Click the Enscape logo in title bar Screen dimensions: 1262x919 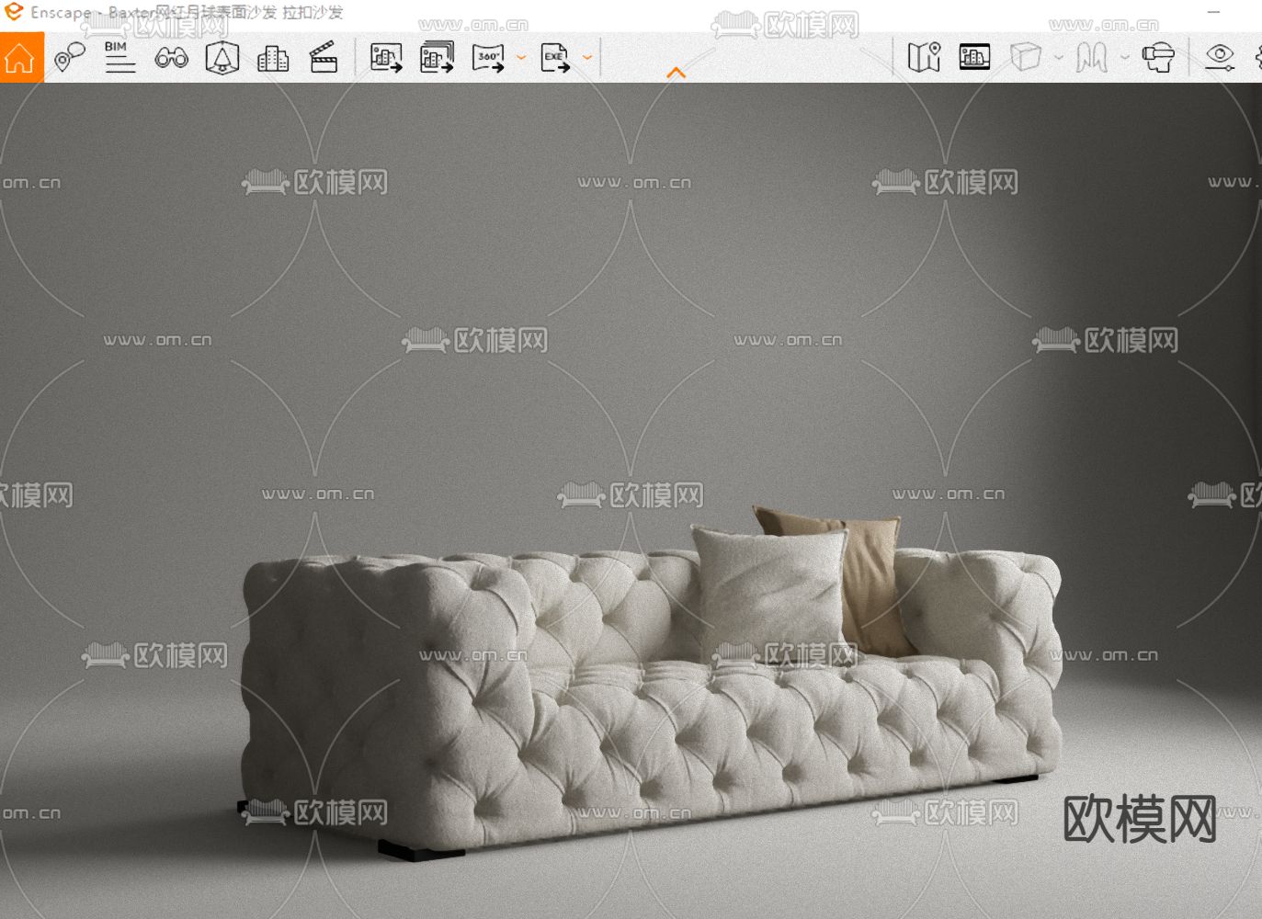pyautogui.click(x=14, y=12)
